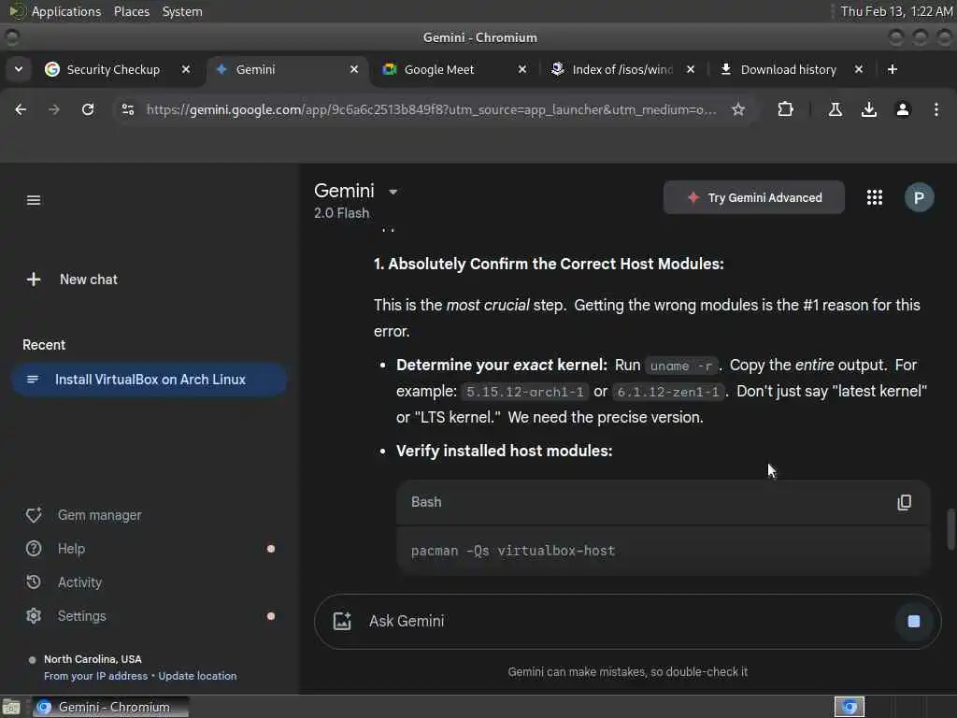View site information icon in address bar
Screen dimensions: 957x718
[127, 109]
